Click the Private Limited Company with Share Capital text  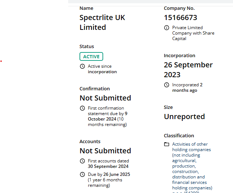(x=193, y=33)
